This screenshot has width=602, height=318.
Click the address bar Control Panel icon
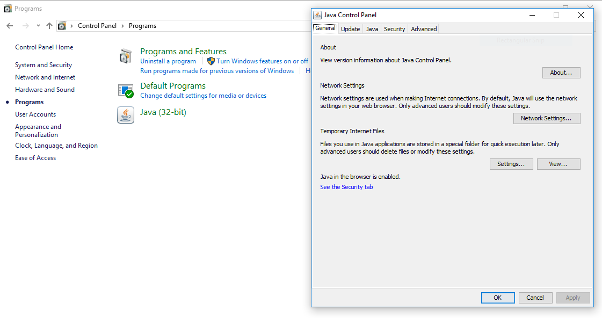pyautogui.click(x=62, y=26)
